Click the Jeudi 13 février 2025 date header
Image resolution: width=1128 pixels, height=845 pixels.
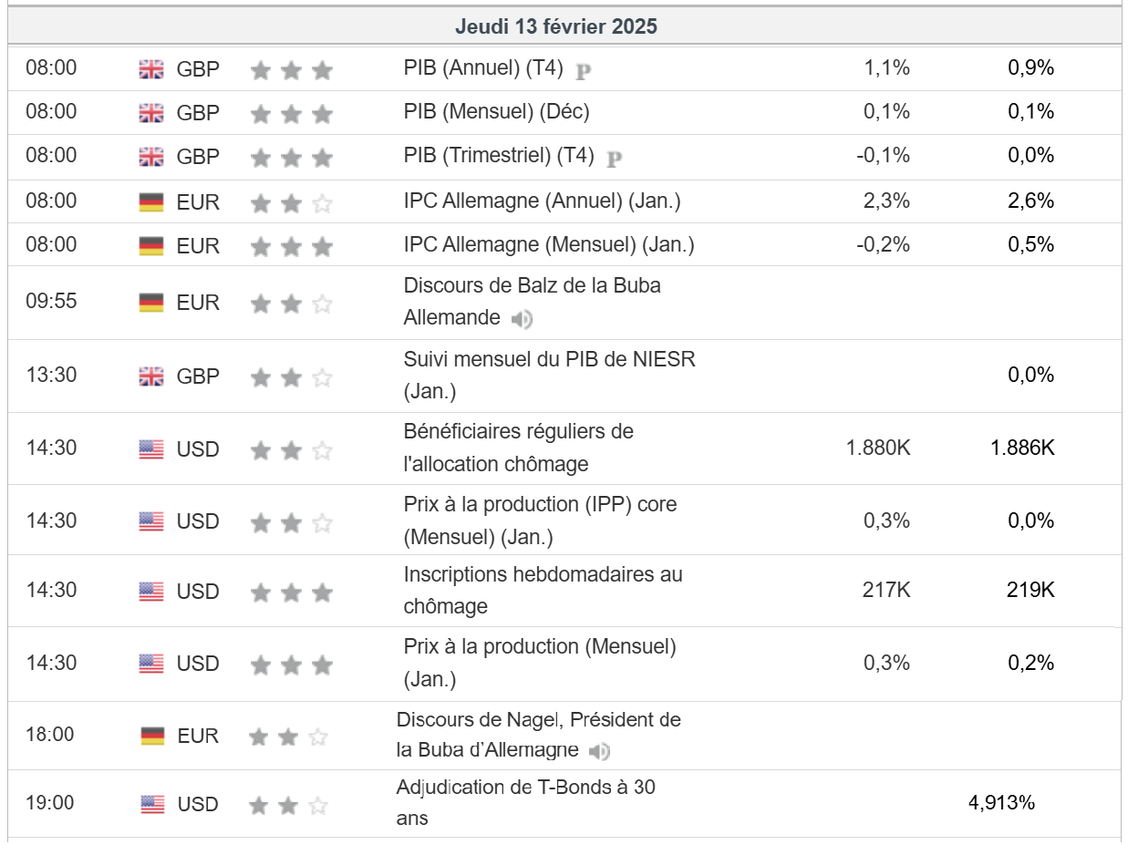click(x=556, y=26)
